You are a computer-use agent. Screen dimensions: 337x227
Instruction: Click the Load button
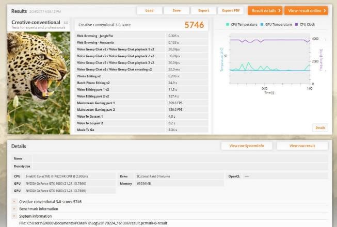pyautogui.click(x=149, y=10)
